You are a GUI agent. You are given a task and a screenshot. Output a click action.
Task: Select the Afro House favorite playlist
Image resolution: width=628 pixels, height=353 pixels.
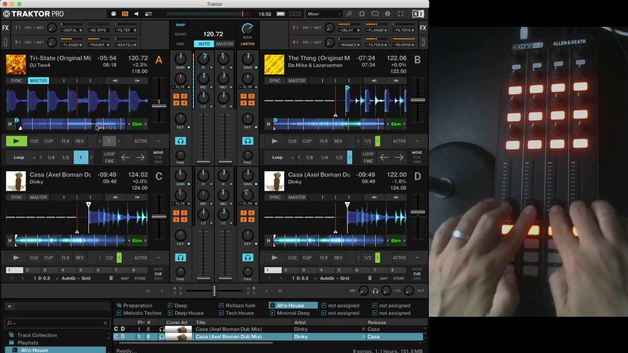(x=293, y=305)
